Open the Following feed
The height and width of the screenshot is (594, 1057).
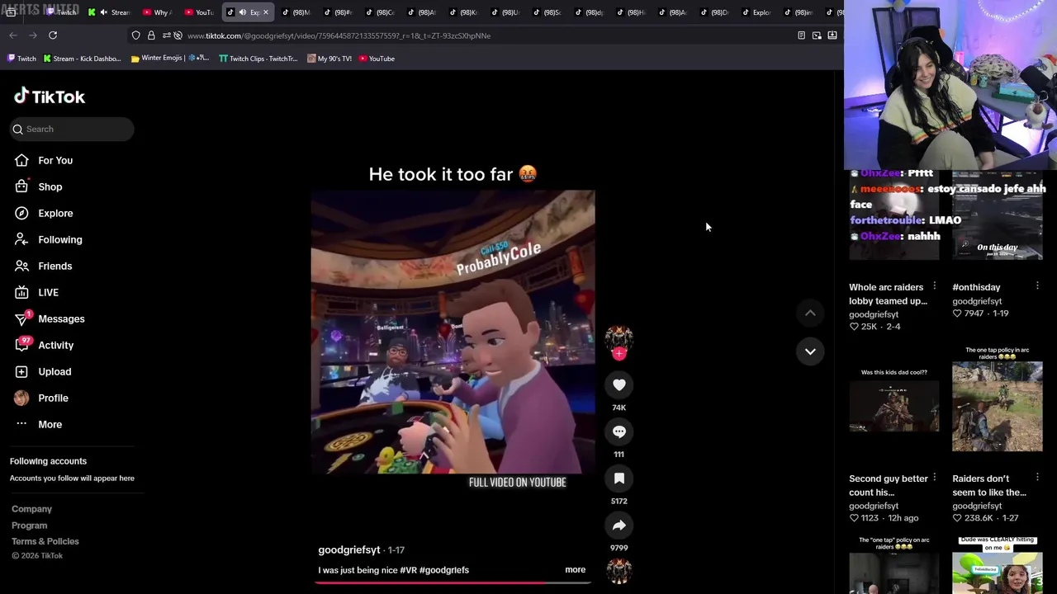[x=59, y=239]
